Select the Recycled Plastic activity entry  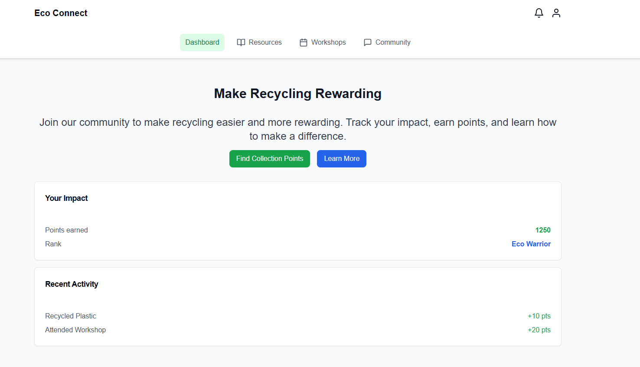(x=70, y=316)
